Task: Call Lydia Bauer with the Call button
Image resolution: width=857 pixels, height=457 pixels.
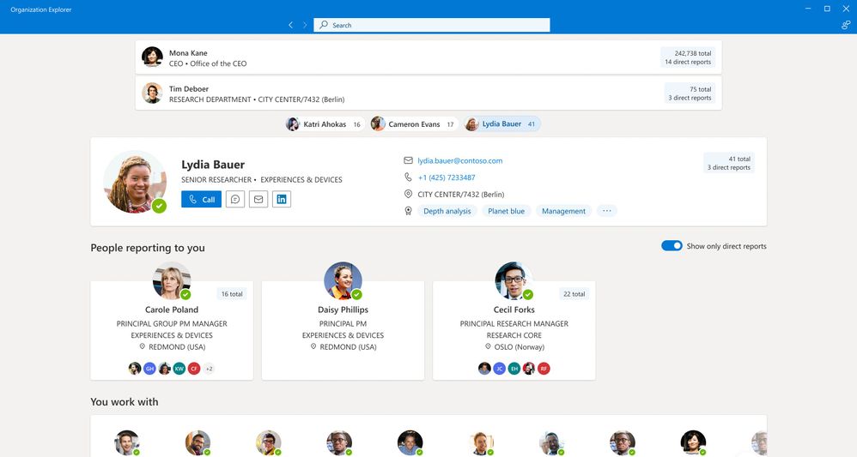Action: tap(201, 199)
